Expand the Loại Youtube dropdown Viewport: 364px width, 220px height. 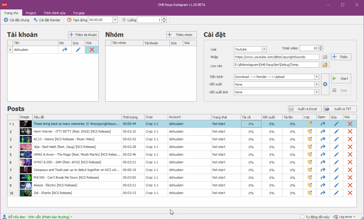(x=264, y=49)
